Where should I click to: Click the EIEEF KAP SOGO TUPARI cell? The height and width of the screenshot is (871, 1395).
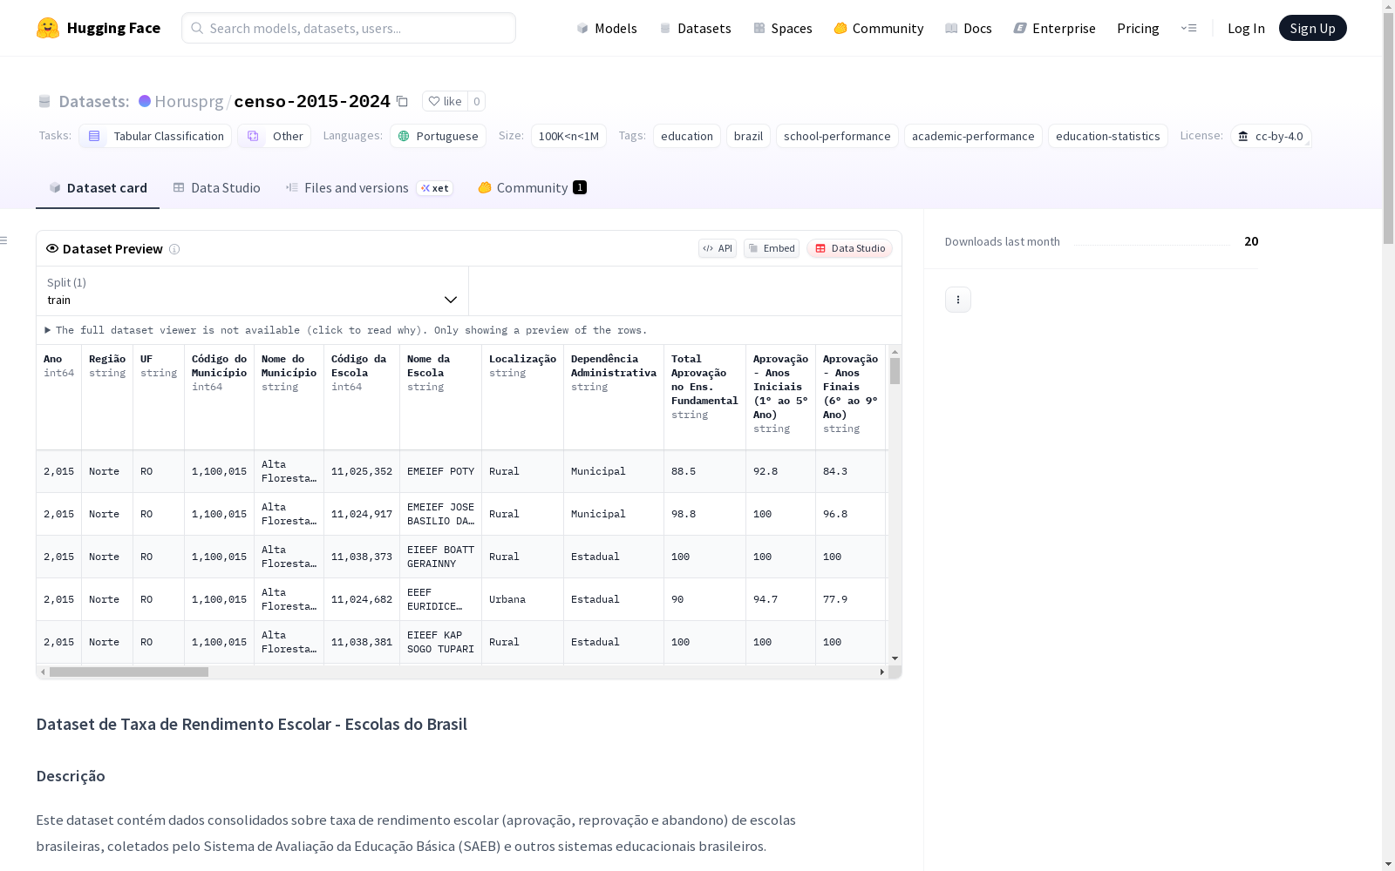coord(440,642)
